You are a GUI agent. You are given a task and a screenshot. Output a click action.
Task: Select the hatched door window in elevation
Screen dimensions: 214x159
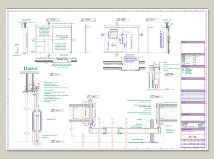[x=114, y=35]
